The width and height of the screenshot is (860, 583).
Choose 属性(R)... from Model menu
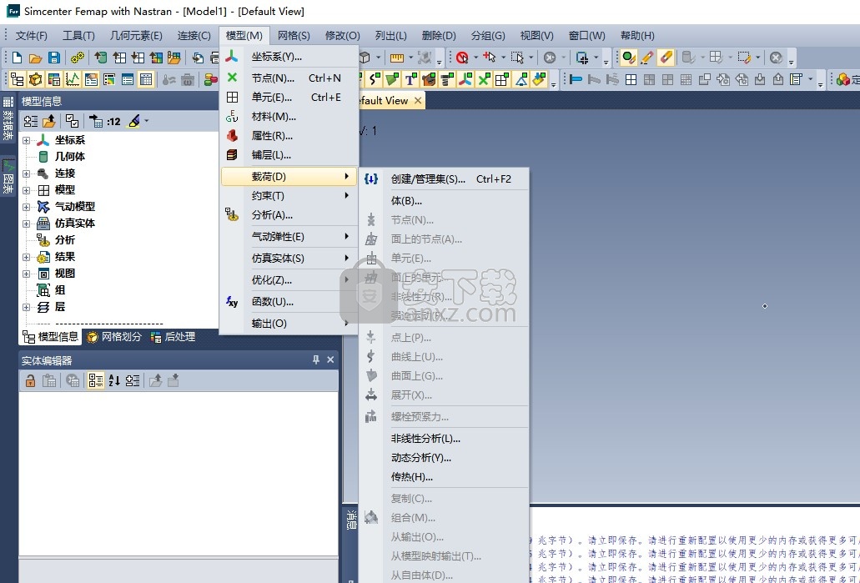click(x=289, y=135)
